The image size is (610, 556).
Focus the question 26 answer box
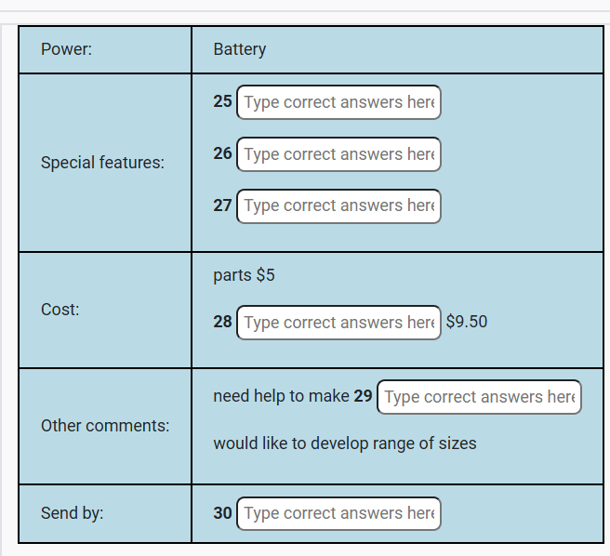coord(338,154)
